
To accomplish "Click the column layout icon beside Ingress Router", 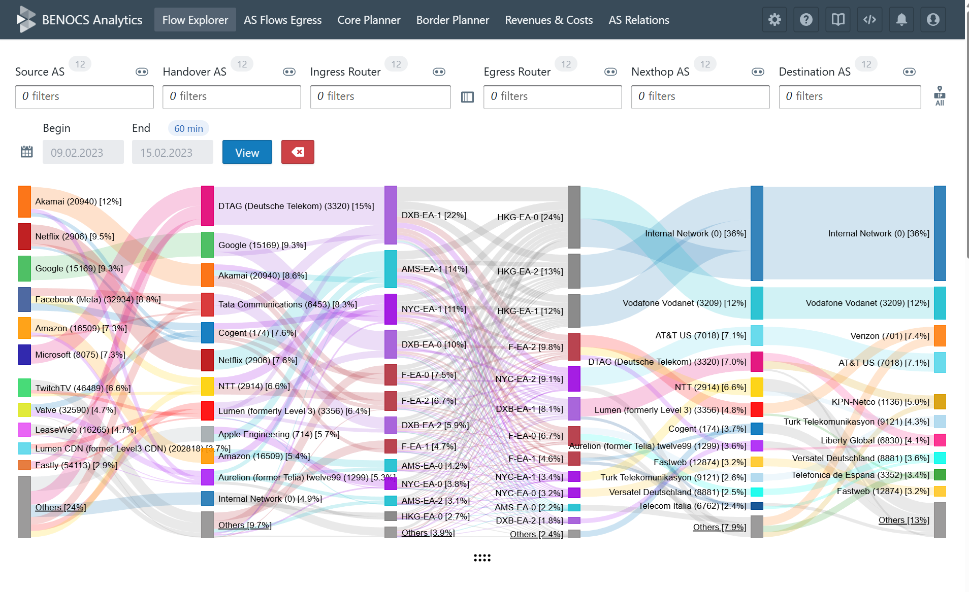I will (x=467, y=97).
